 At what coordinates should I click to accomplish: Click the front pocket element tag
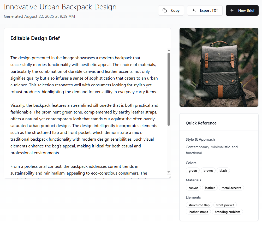coord(225,205)
